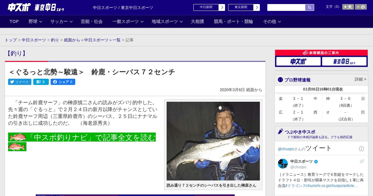Click 中スポ subscription banner button
The height and width of the screenshot is (196, 373).
point(298,61)
